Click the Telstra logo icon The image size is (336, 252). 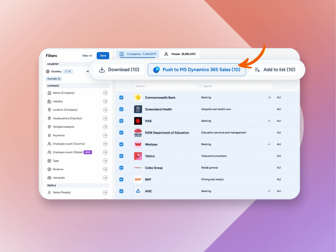pos(138,156)
